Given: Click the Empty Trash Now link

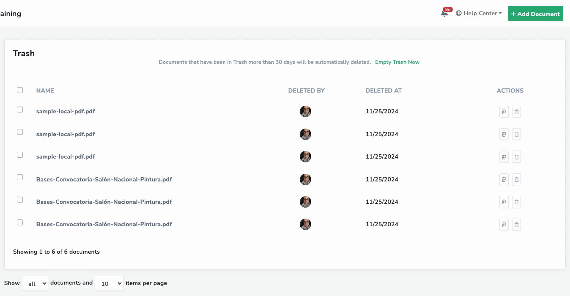Looking at the screenshot, I should coord(397,62).
